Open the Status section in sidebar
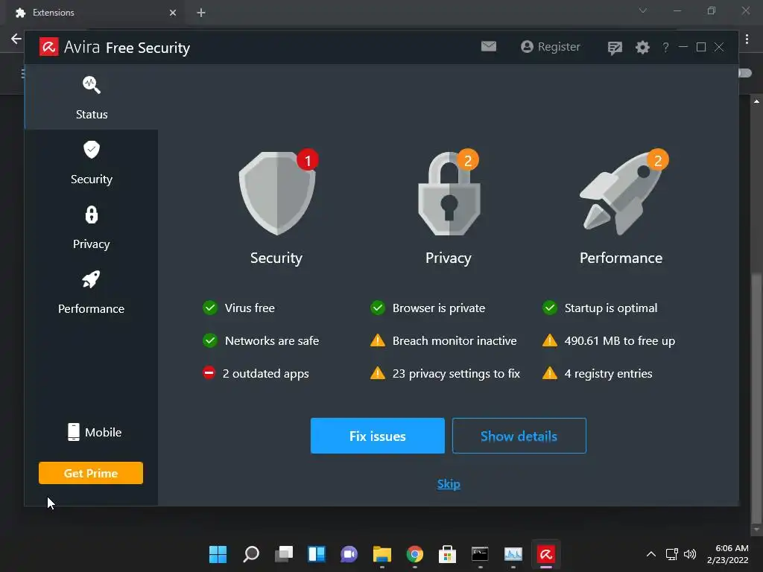 [x=92, y=98]
